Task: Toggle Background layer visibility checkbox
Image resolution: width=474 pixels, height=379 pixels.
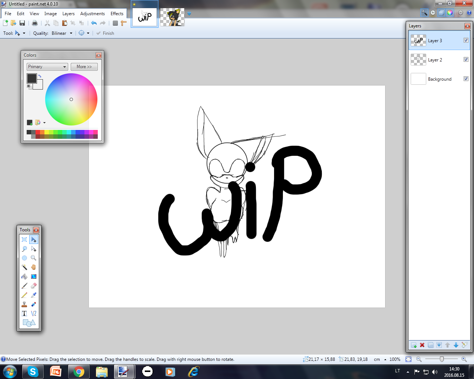Action: point(466,79)
